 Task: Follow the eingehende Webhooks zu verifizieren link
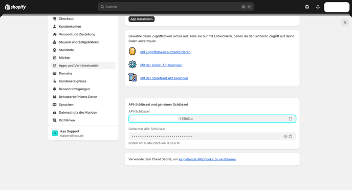point(207,159)
